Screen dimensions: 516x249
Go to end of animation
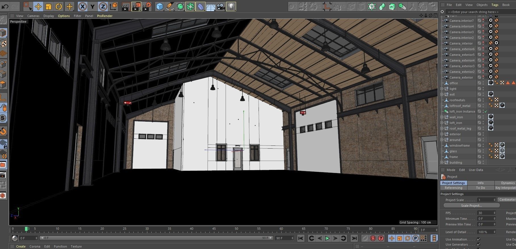[354, 238]
